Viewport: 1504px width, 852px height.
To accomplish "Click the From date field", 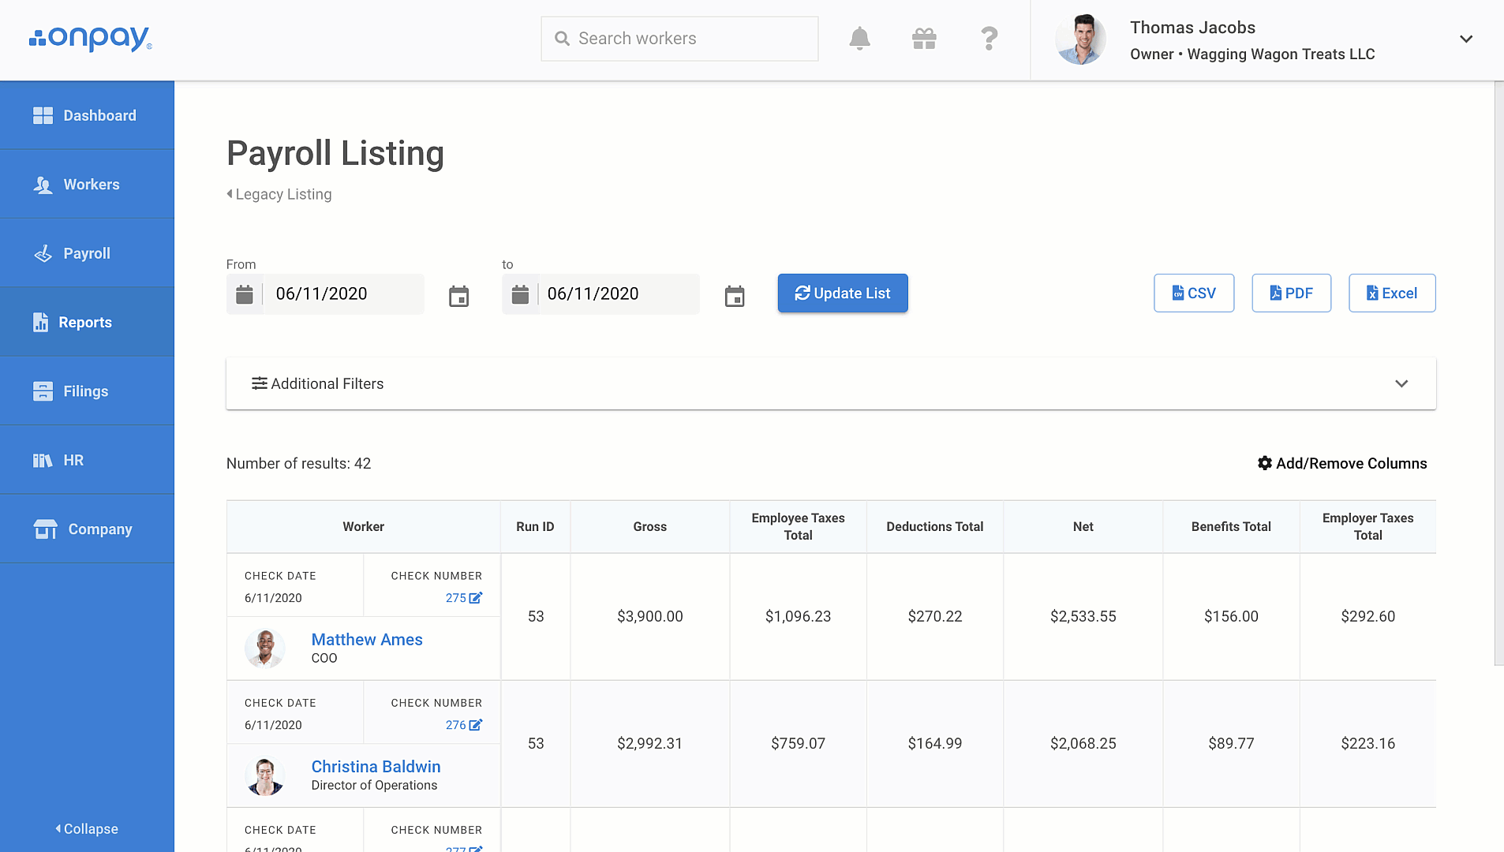I will point(325,294).
